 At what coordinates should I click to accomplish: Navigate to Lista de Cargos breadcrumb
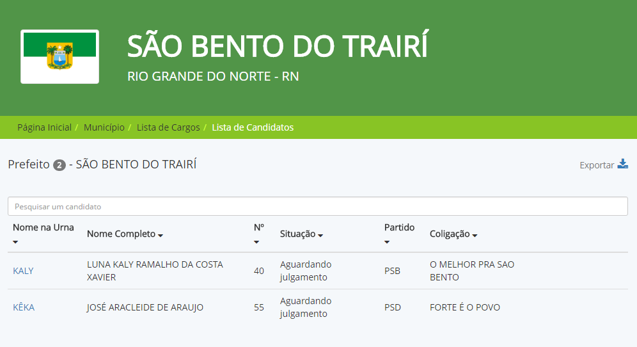click(x=168, y=127)
